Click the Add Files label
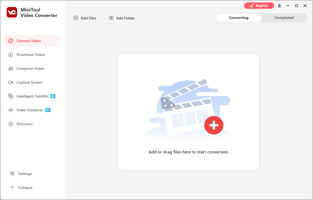Image resolution: width=313 pixels, height=200 pixels. coord(88,18)
